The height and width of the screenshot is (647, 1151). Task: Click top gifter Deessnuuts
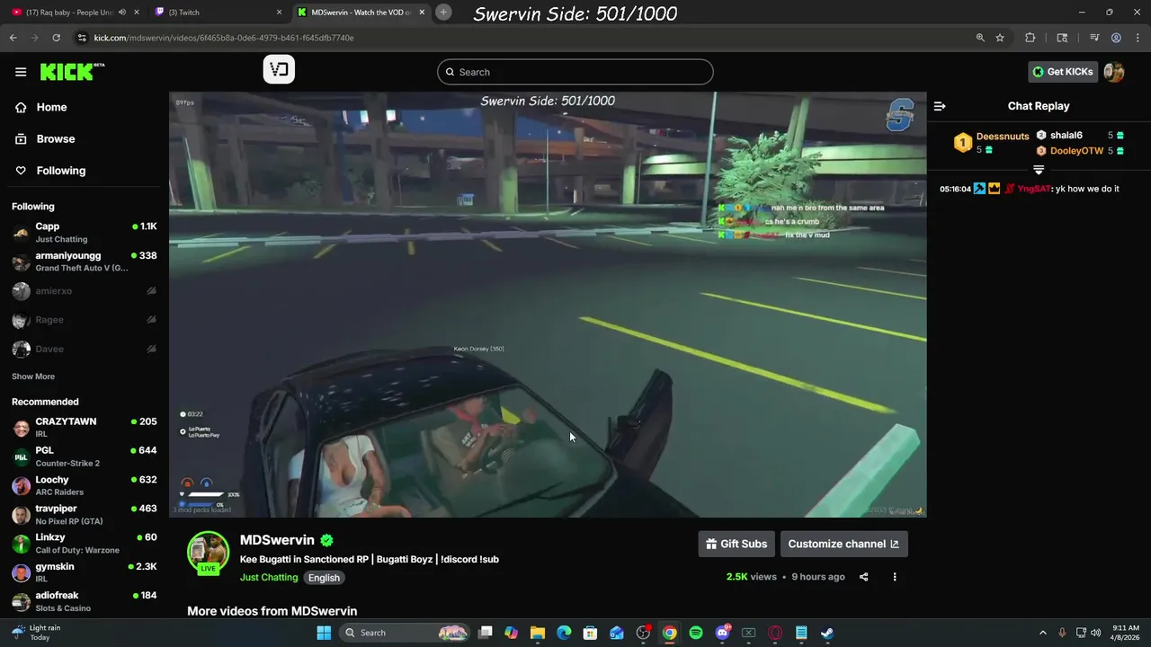click(1003, 137)
